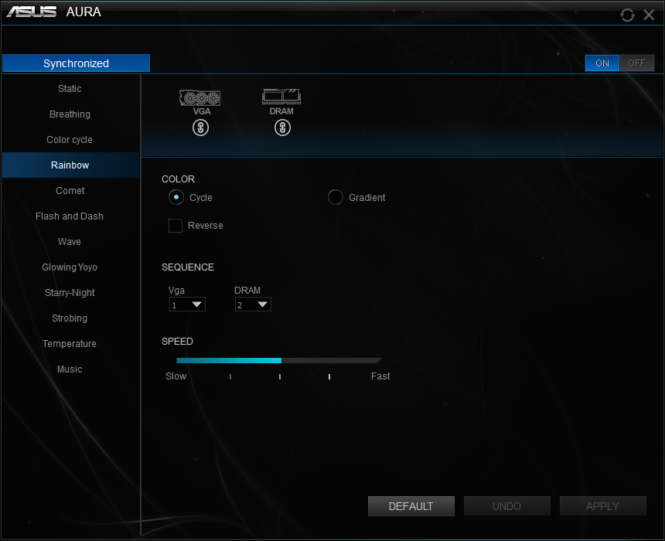Click the DEFAULT button
Viewport: 665px width, 541px height.
[x=411, y=506]
